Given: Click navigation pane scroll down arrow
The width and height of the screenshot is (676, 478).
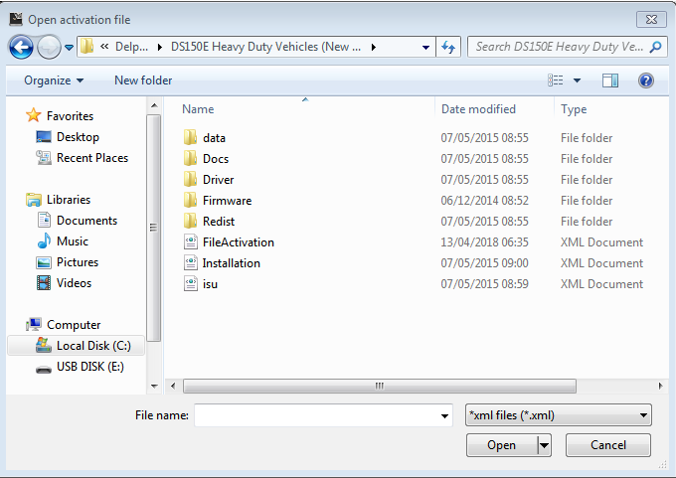Looking at the screenshot, I should (x=154, y=387).
